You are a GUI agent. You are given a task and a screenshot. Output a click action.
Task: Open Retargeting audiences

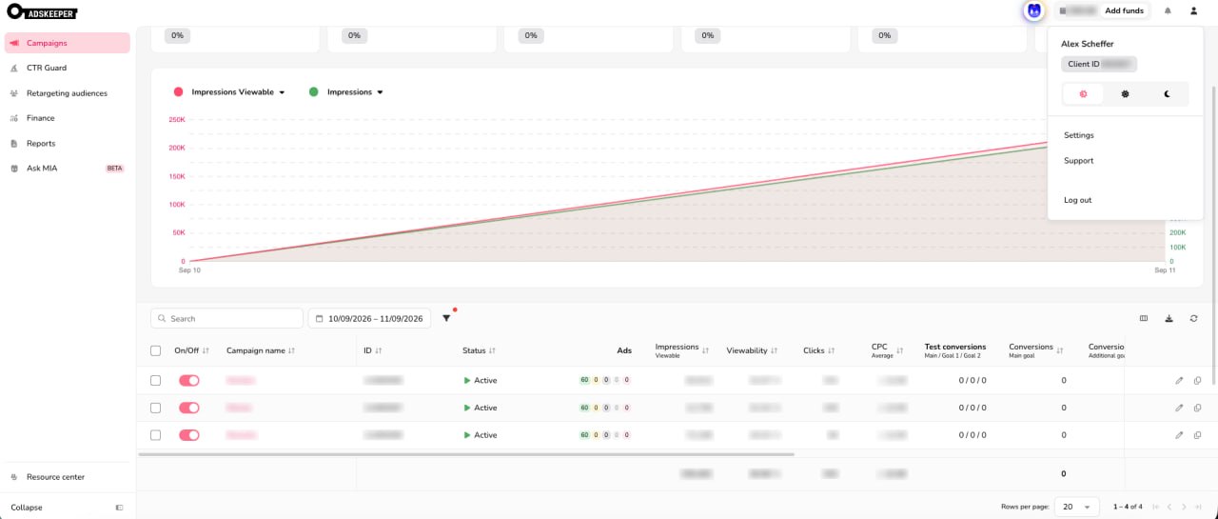pos(67,93)
